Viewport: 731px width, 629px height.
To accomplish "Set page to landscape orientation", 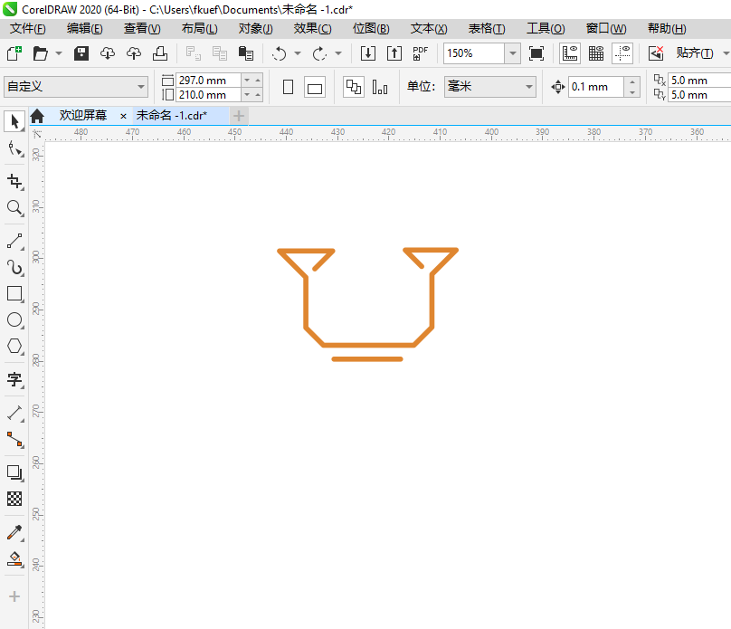I will (x=315, y=87).
